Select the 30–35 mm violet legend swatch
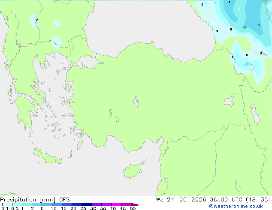This screenshot has height=210, width=272. click(x=97, y=204)
